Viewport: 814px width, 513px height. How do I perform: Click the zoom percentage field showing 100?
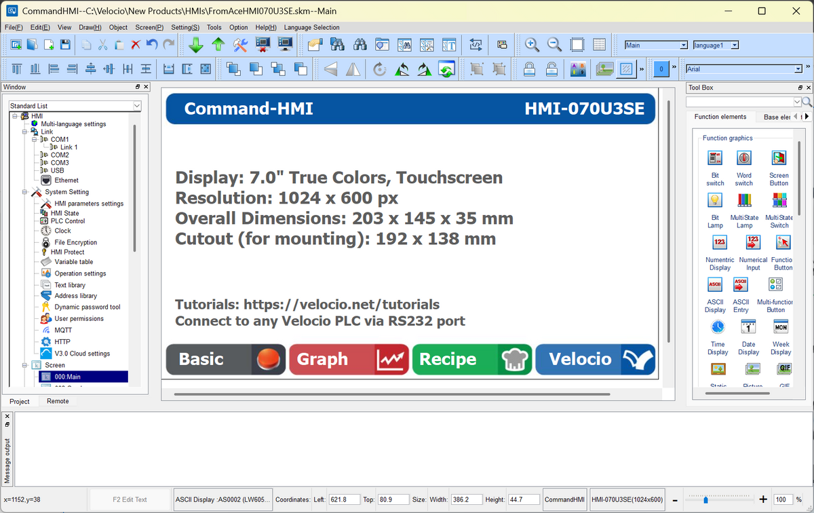783,499
